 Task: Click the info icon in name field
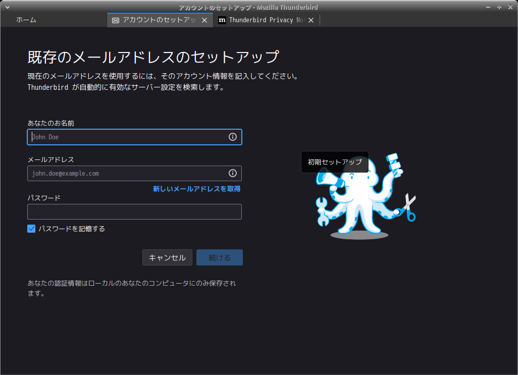coord(233,137)
